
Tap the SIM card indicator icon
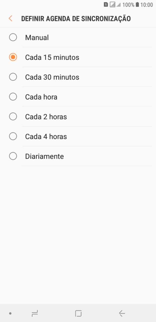tap(105, 4)
